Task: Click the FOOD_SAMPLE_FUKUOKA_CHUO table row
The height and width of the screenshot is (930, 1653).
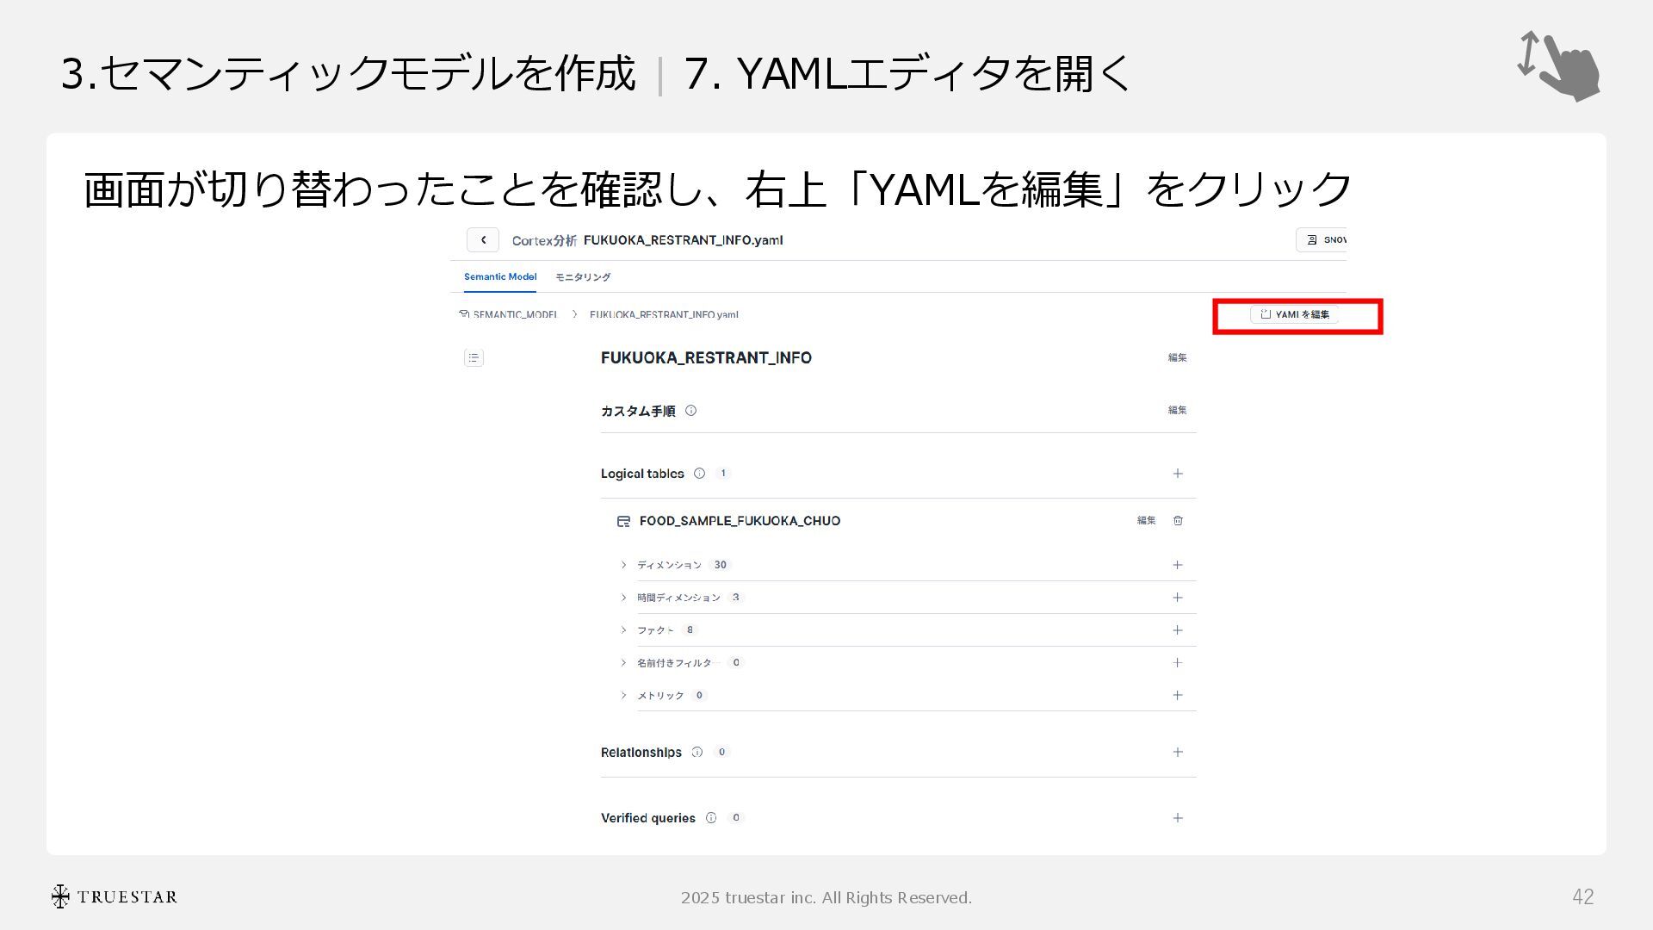Action: (740, 521)
